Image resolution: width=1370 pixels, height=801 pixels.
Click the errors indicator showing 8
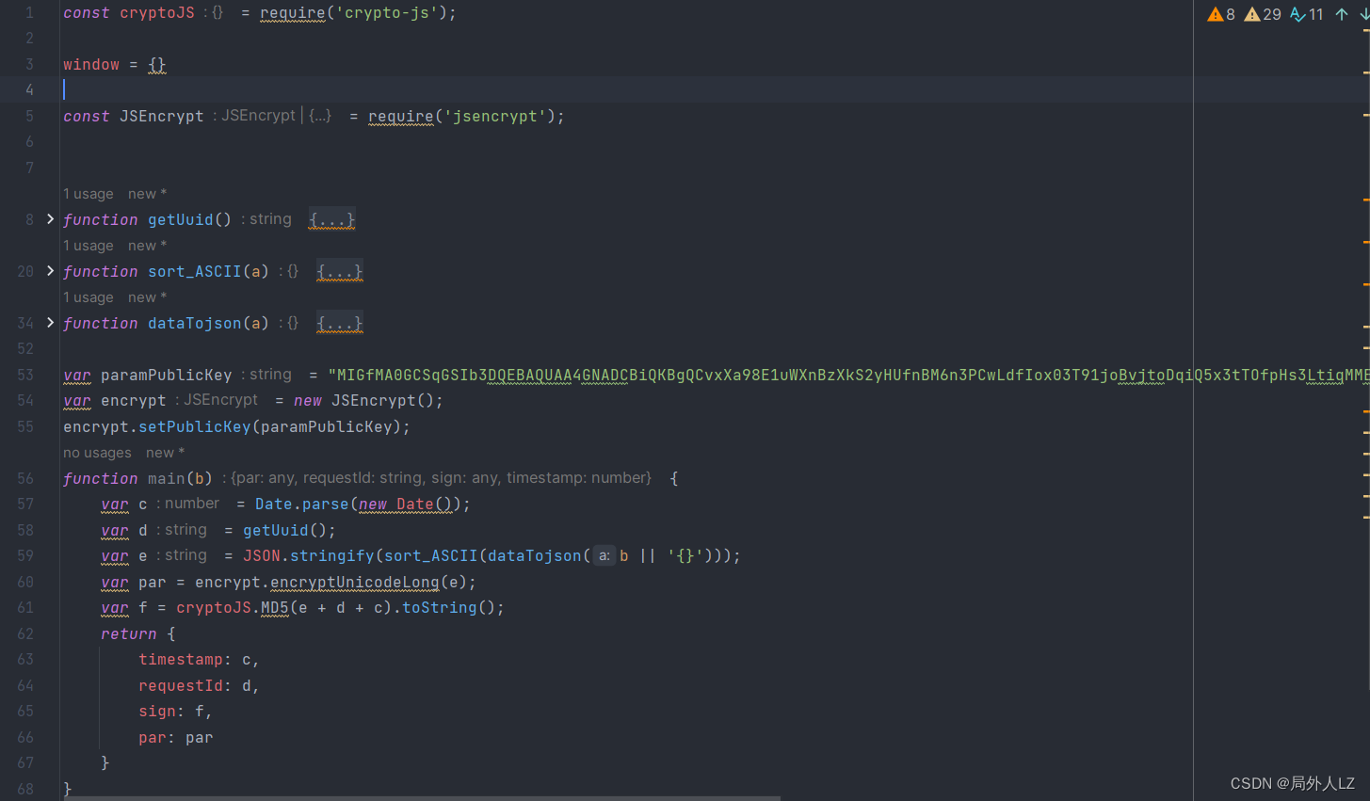(x=1221, y=14)
